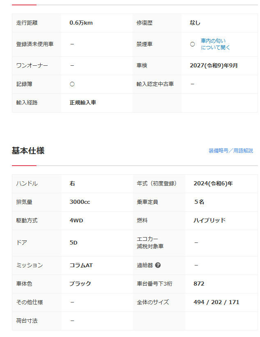Screen dimensions: 260x337
Task: Click the 2024(令和6)年 model year value
Action: [x=213, y=184]
